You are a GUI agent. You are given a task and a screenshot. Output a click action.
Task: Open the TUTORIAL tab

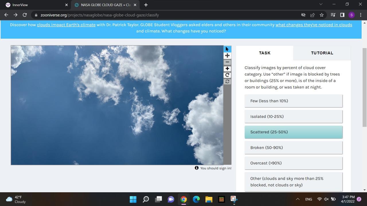tap(322, 53)
